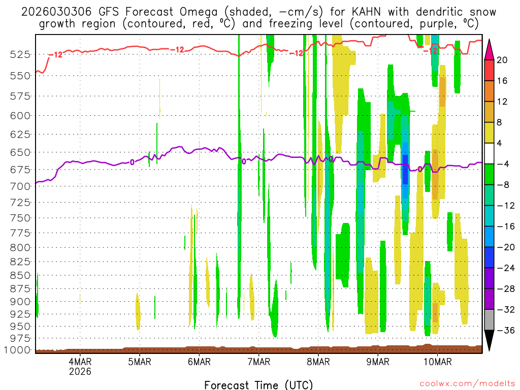The width and height of the screenshot is (520, 390).
Task: Click the purple 0 freezing-level label near 5MAR
Action: 132,162
